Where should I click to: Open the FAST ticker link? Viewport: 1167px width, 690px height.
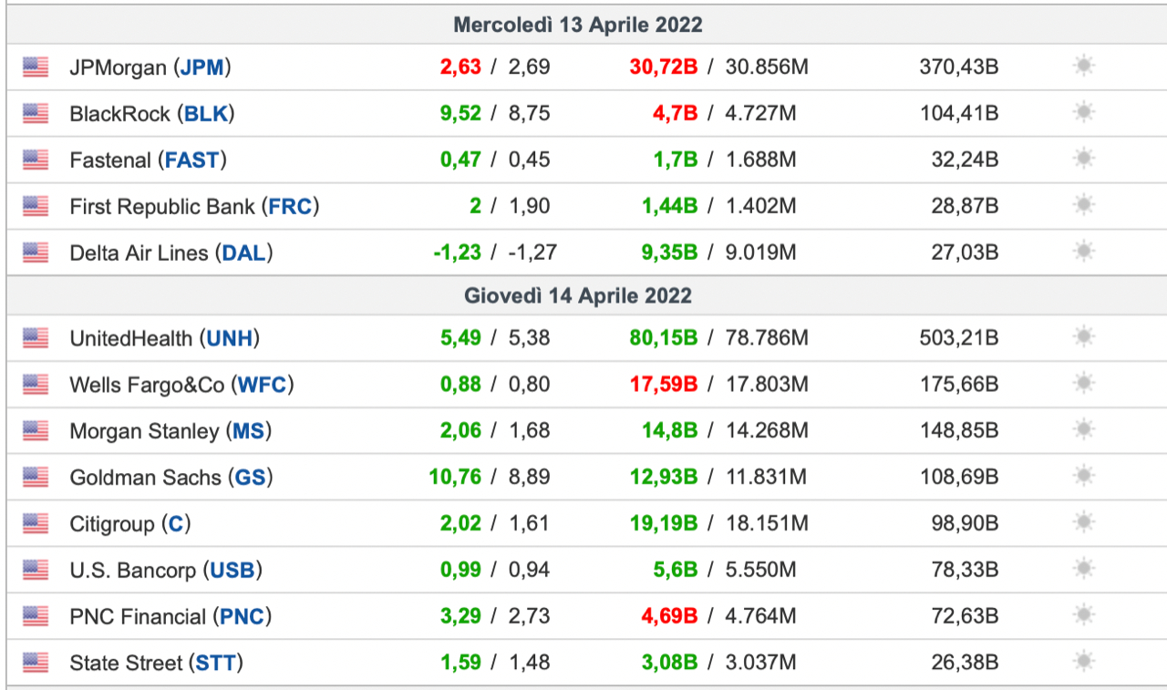tap(192, 160)
